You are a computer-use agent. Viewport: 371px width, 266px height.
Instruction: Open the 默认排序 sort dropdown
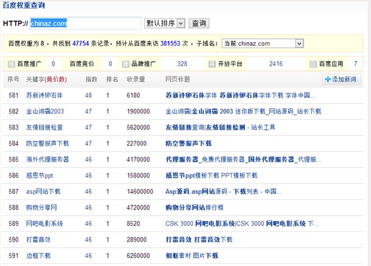coord(164,23)
